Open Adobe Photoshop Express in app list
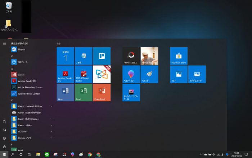Screen dimensions: 252x158 click(x=32, y=87)
